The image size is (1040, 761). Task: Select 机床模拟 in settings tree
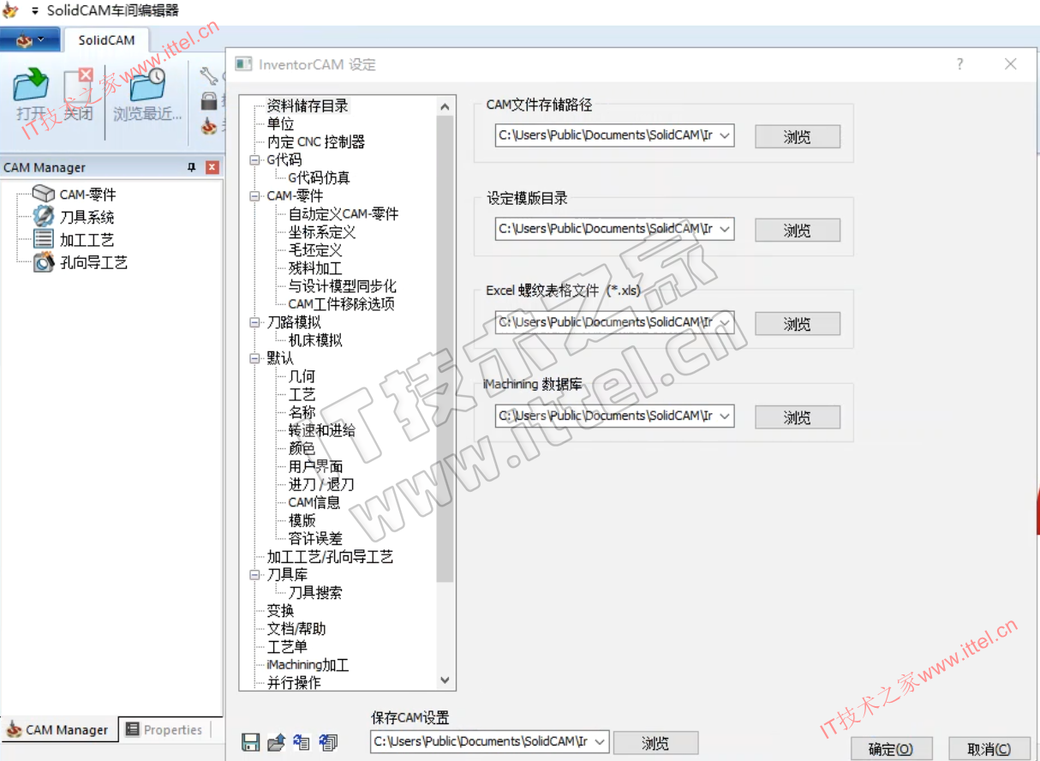pos(315,340)
